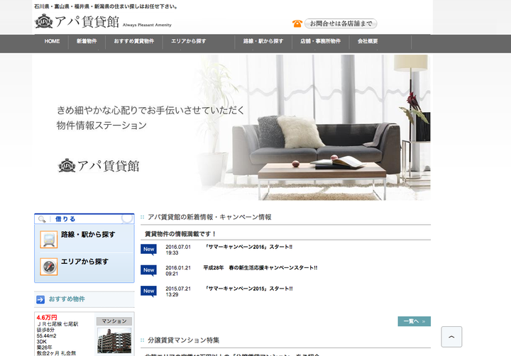Open 路線・駅から探す sidebar link
Image resolution: width=511 pixels, height=356 pixels.
click(x=88, y=235)
